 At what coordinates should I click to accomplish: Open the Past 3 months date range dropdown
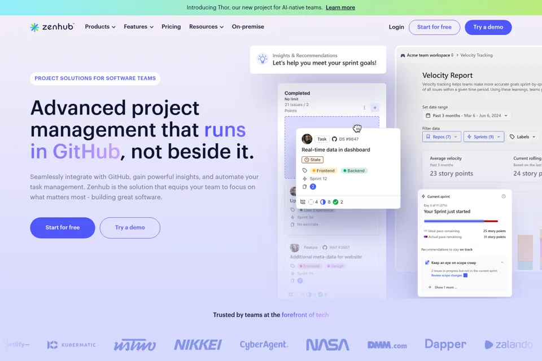pyautogui.click(x=466, y=116)
